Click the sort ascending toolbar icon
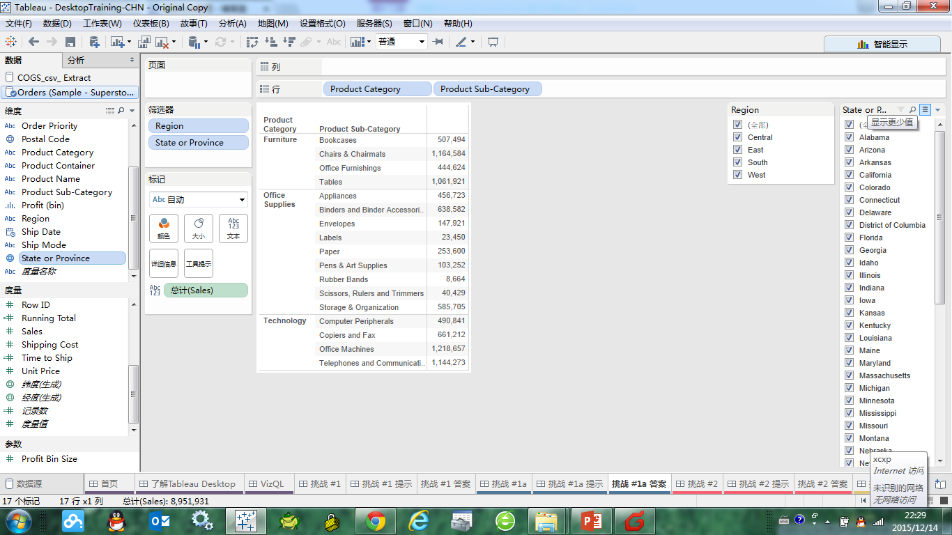The height and width of the screenshot is (535, 952). [271, 42]
